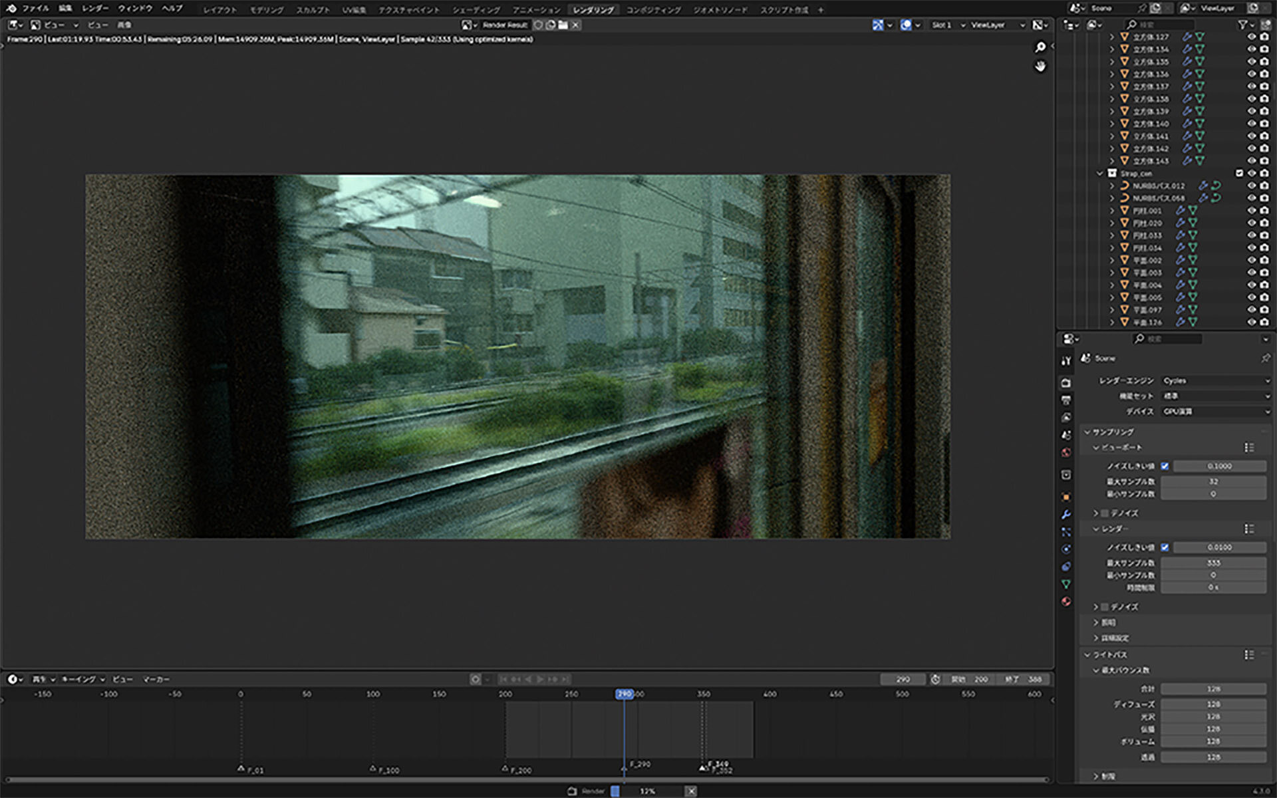Hide Strap_con collection with eye icon

(x=1251, y=174)
